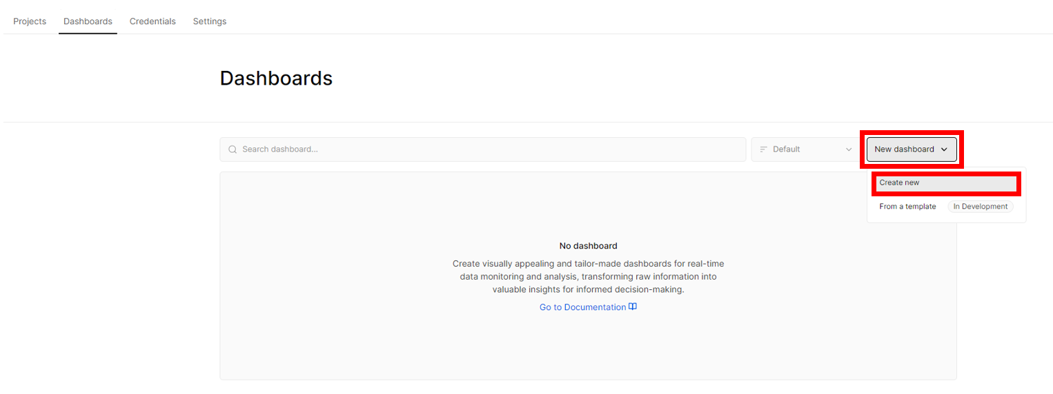Image resolution: width=1053 pixels, height=394 pixels.
Task: Select From a template menu option
Action: (x=907, y=207)
